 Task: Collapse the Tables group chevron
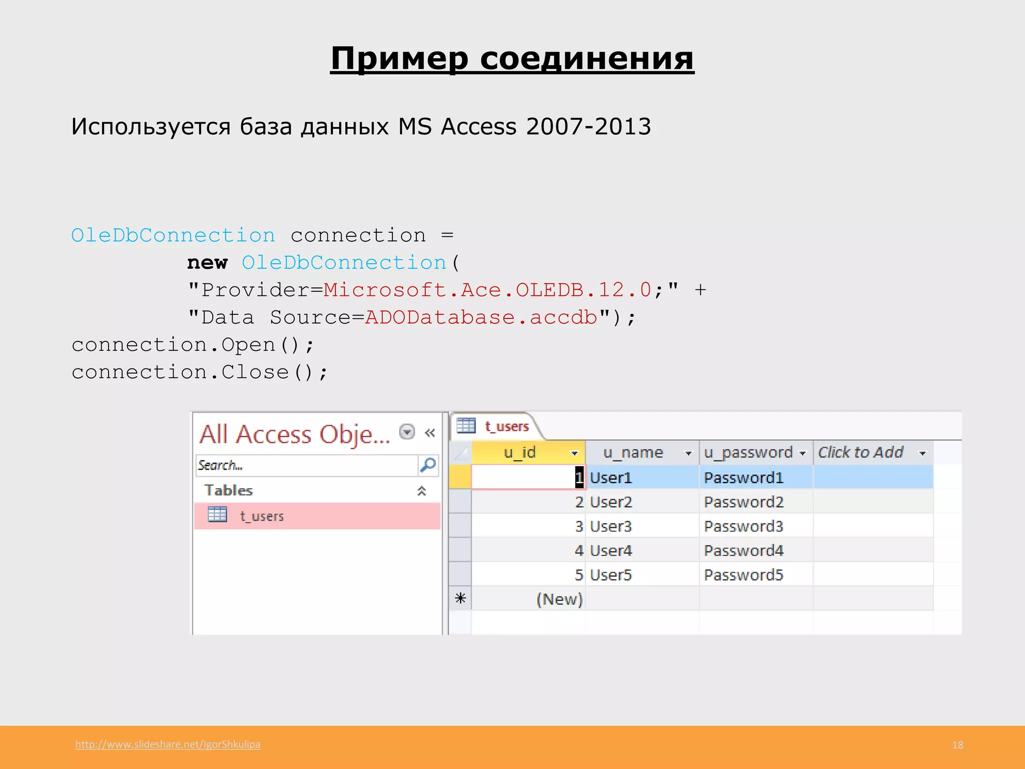point(421,491)
